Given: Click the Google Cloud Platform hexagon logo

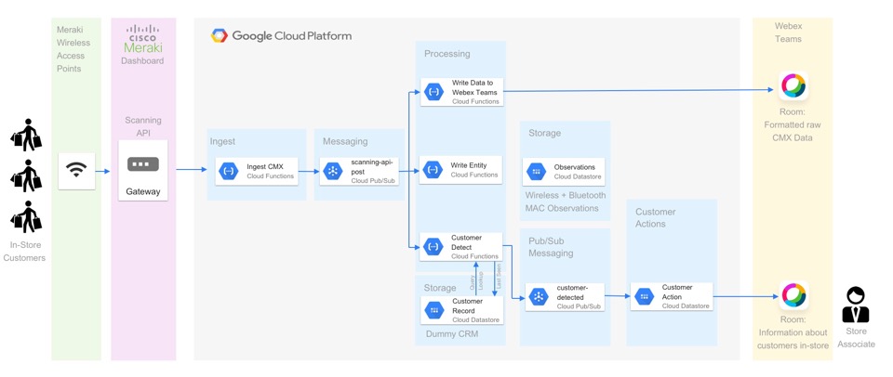Looking at the screenshot, I should pos(220,35).
